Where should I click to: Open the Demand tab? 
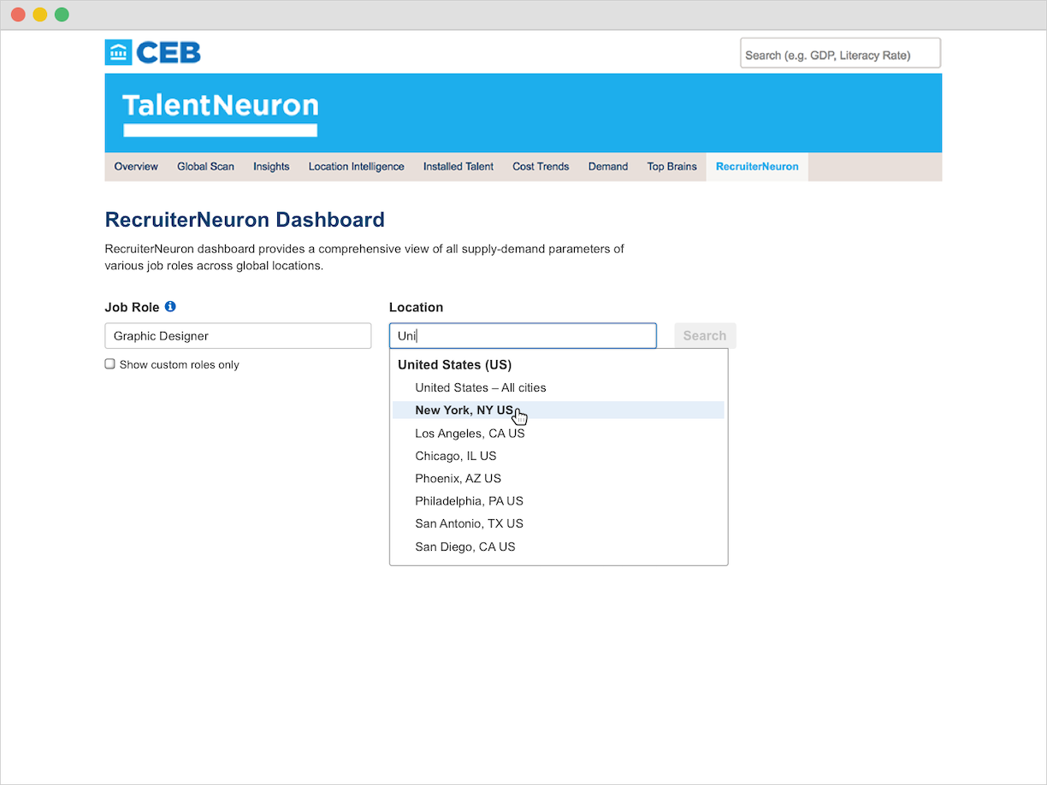608,167
